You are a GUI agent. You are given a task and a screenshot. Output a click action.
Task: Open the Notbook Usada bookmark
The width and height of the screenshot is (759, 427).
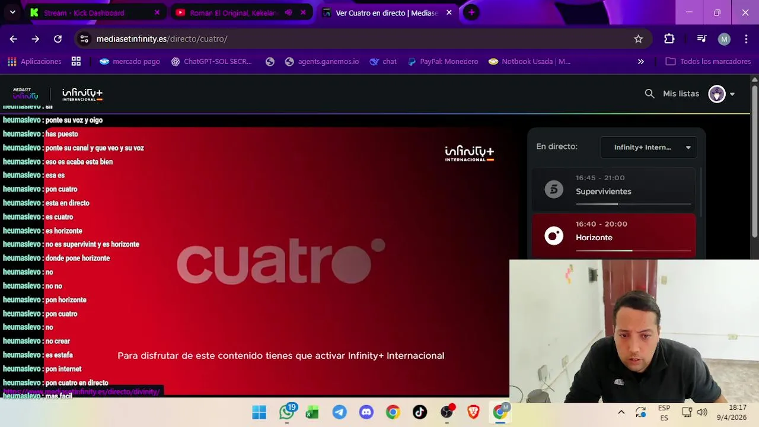530,61
